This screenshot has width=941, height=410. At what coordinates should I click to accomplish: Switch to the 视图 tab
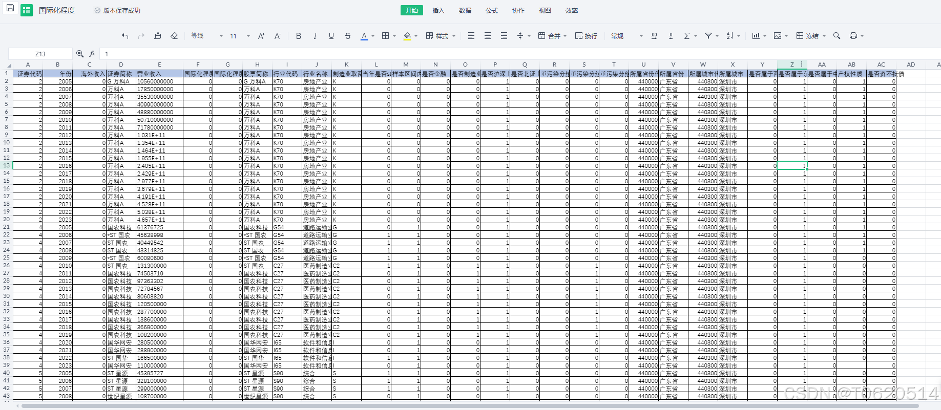pyautogui.click(x=545, y=10)
